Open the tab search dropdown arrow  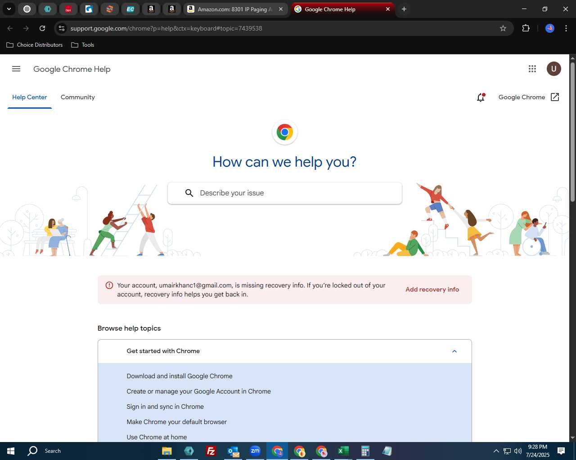(x=9, y=9)
